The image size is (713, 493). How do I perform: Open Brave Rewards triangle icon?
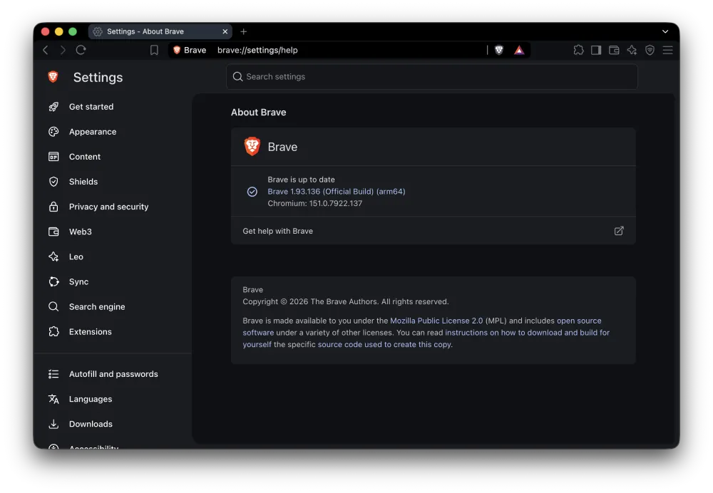(x=519, y=50)
